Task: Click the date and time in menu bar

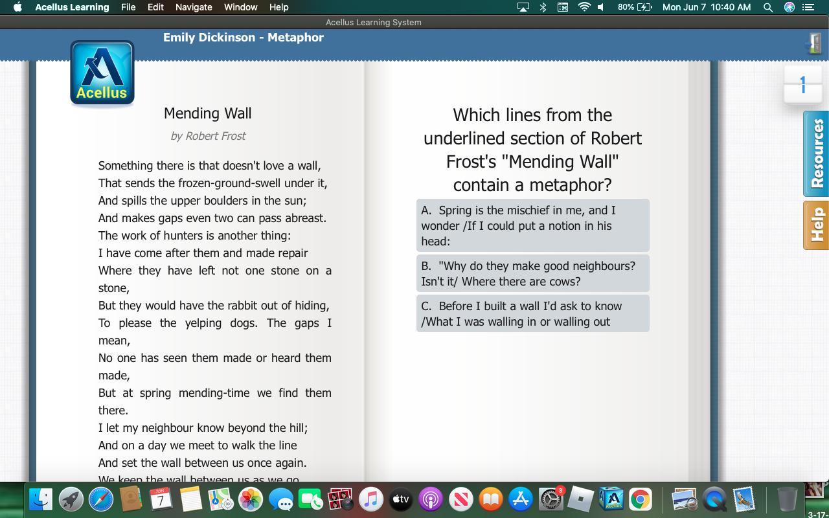Action: [707, 7]
